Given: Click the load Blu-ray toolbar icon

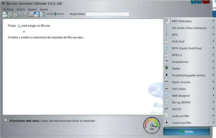Looking at the screenshot, I should coord(5,14).
